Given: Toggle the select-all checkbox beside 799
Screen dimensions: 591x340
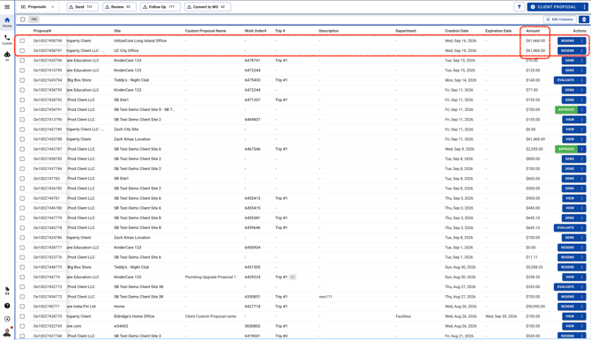Looking at the screenshot, I should point(23,19).
